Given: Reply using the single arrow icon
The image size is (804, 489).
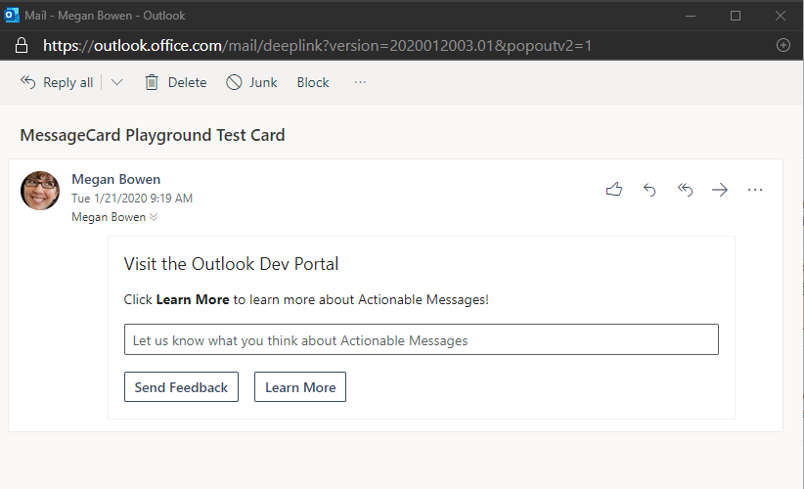Looking at the screenshot, I should pos(649,190).
